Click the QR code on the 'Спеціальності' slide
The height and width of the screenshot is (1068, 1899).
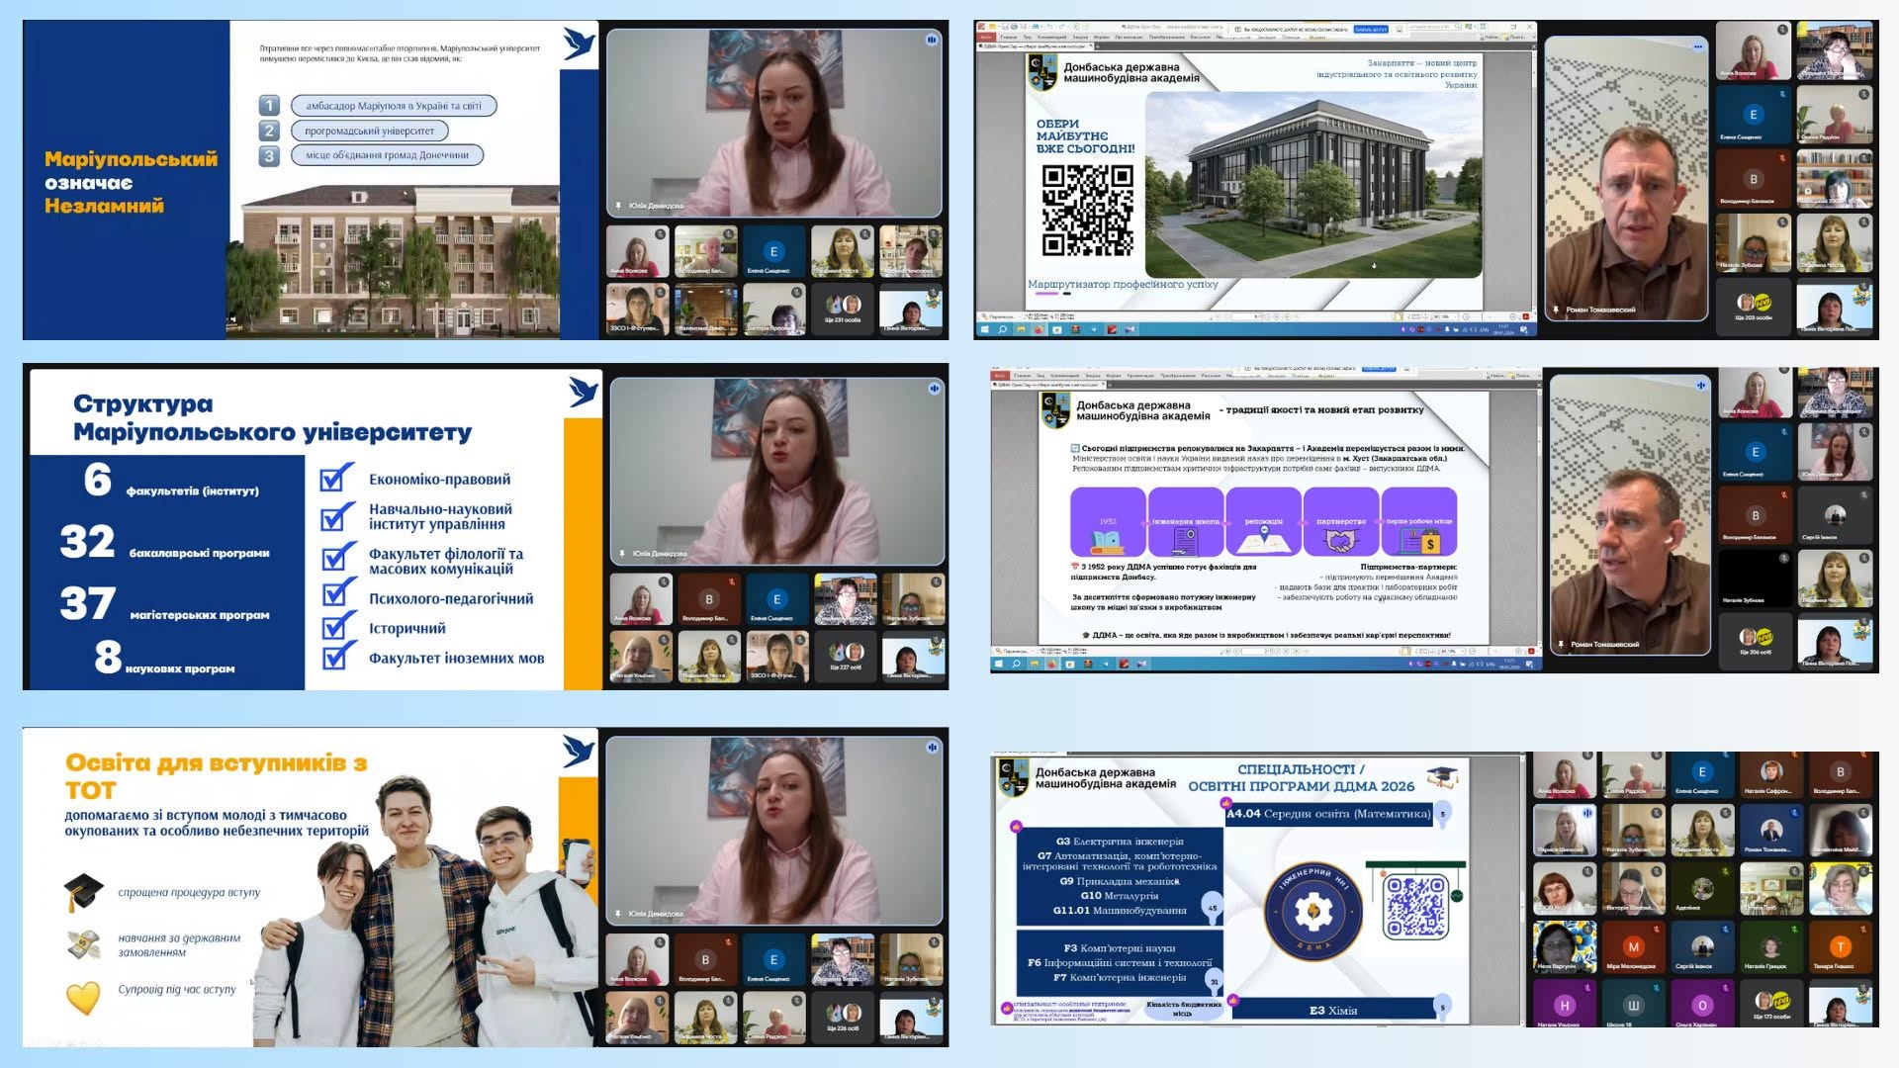pos(1415,906)
